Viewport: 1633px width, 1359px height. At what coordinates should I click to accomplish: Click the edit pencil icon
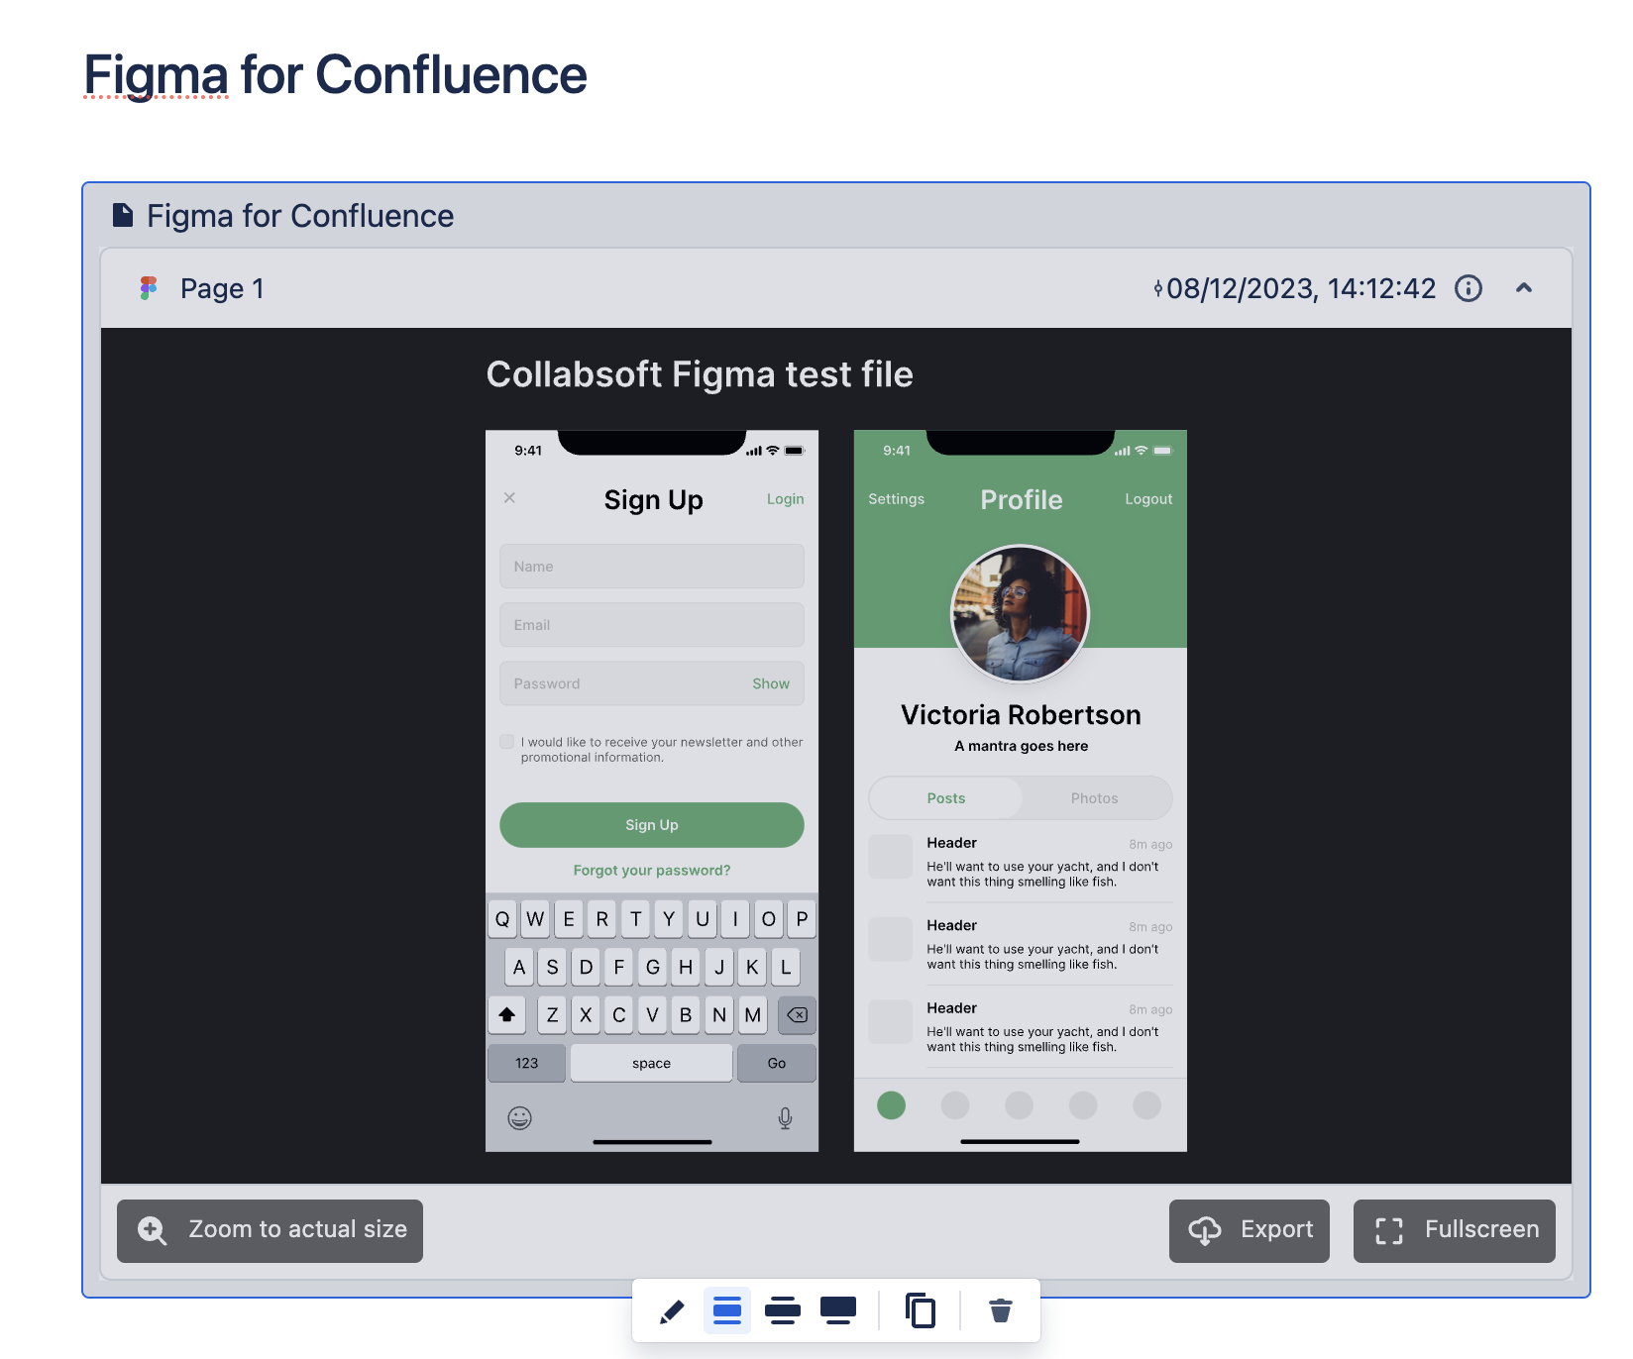(x=672, y=1311)
